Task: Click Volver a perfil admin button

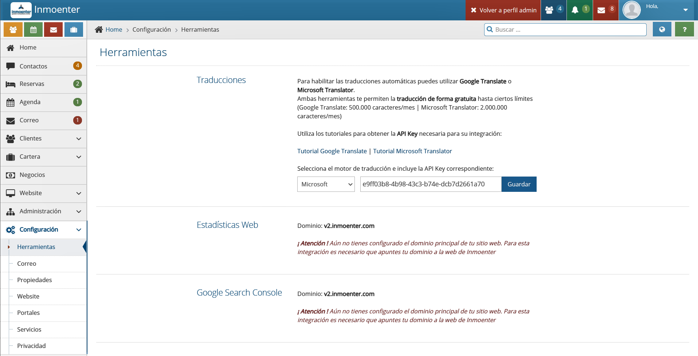Action: click(503, 10)
